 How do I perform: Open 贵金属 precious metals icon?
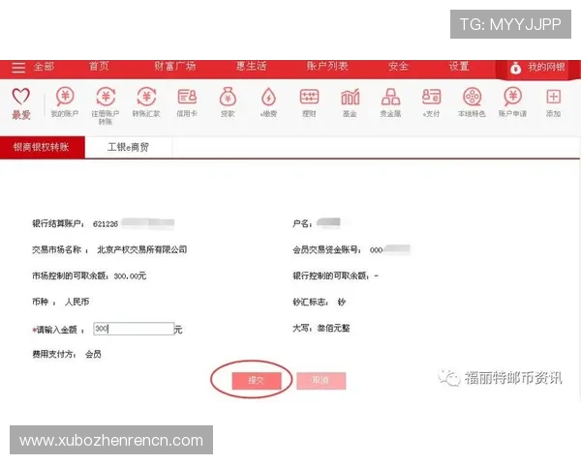pyautogui.click(x=390, y=97)
